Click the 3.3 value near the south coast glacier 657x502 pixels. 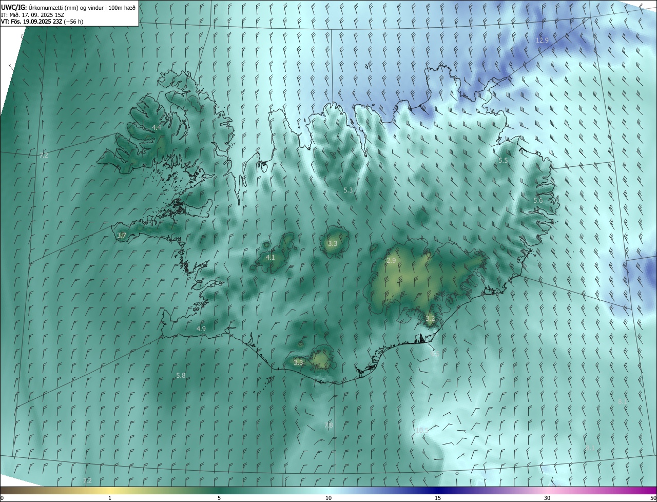tap(299, 362)
